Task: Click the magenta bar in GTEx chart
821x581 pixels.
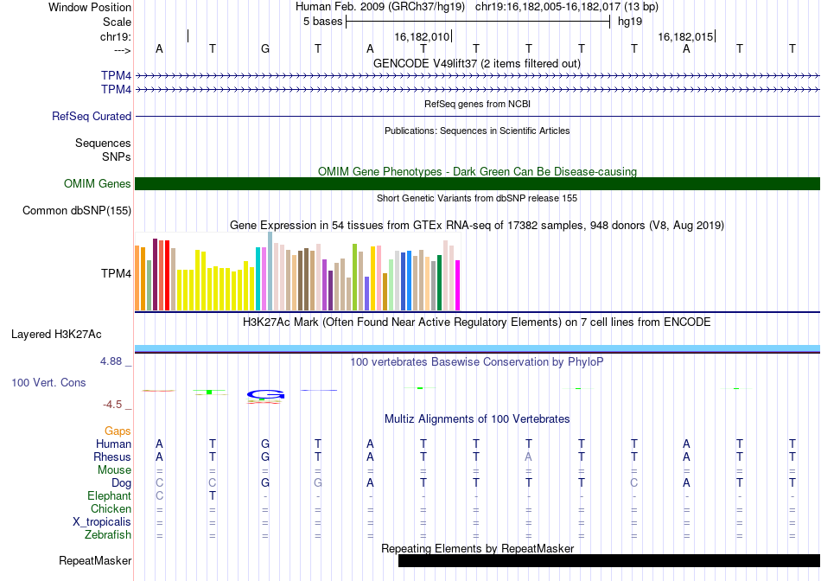Action: click(x=457, y=285)
